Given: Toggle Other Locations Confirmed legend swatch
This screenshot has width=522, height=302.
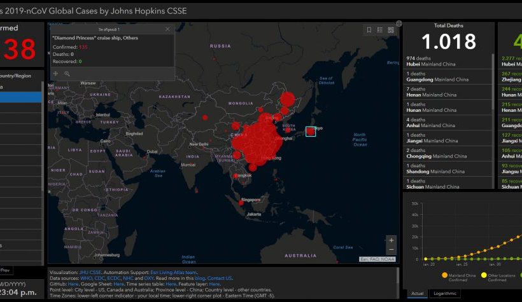Looking at the screenshot, I should (484, 275).
